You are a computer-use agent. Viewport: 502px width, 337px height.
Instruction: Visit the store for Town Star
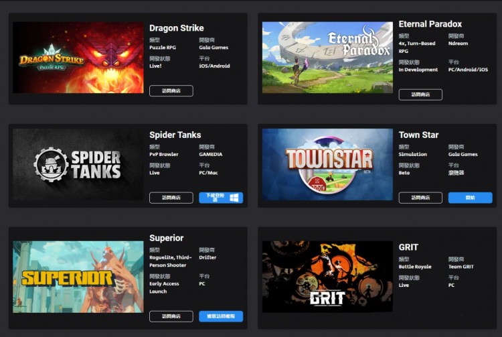[x=420, y=198]
